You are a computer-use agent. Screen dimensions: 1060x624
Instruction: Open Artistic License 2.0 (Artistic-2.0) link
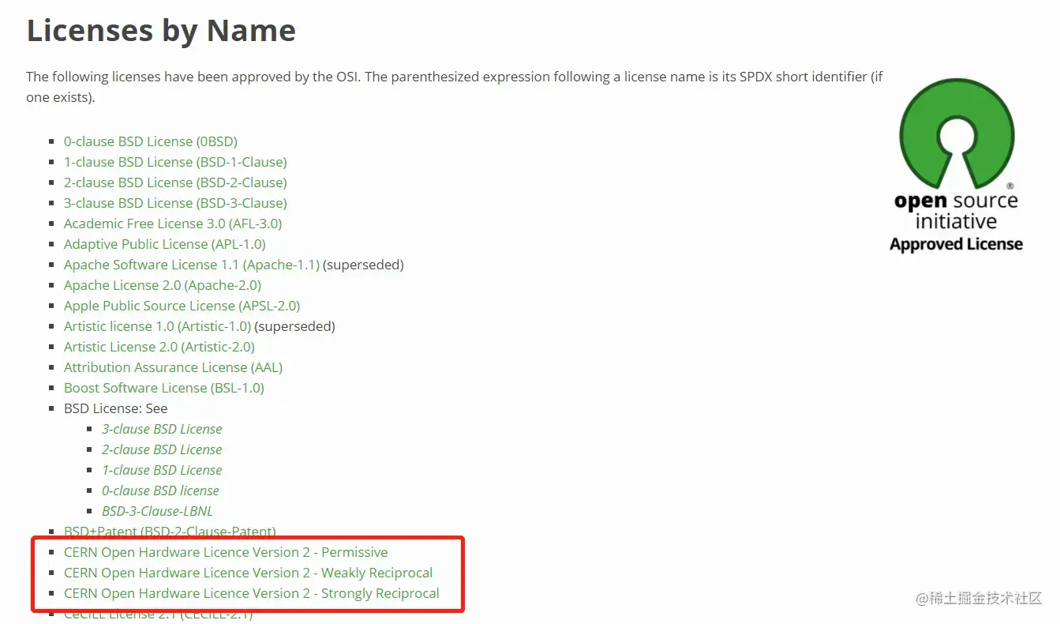coord(159,347)
